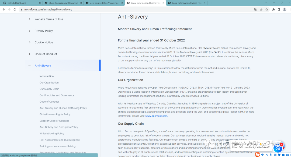Click the IME skin shirt icon

tap(279, 155)
